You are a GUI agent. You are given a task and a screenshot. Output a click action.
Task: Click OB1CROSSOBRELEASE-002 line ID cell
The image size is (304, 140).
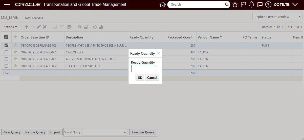pos(39,66)
